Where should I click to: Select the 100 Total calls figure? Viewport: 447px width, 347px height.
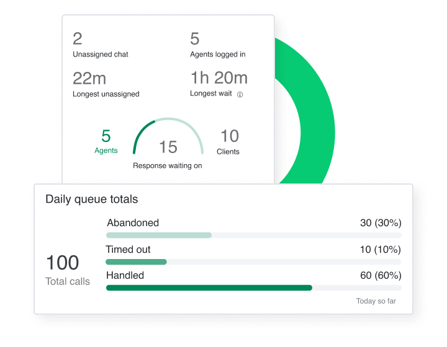click(x=62, y=263)
